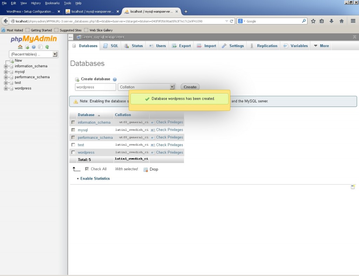Reload the page with the refresh icon
The width and height of the screenshot is (359, 276).
(x=231, y=21)
